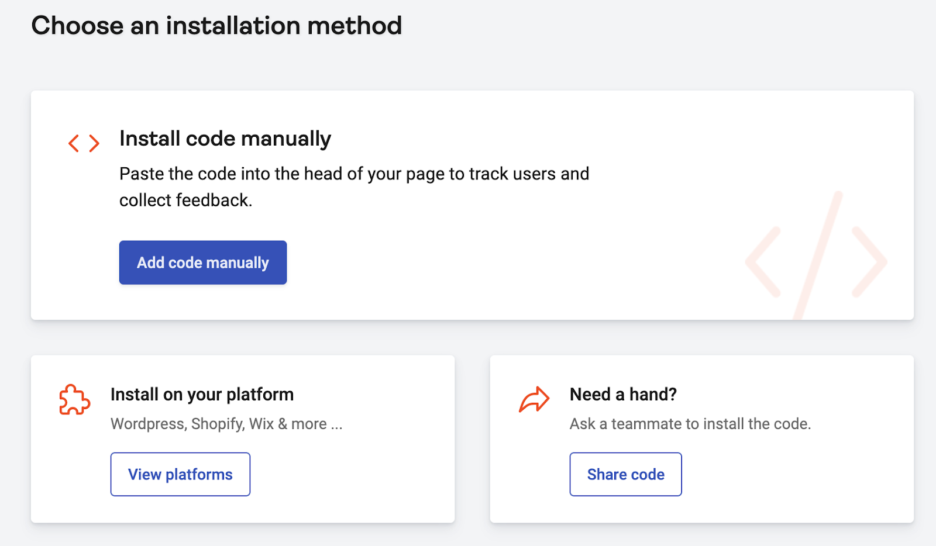
Task: Click the Choose an installation method heading
Action: 216,26
